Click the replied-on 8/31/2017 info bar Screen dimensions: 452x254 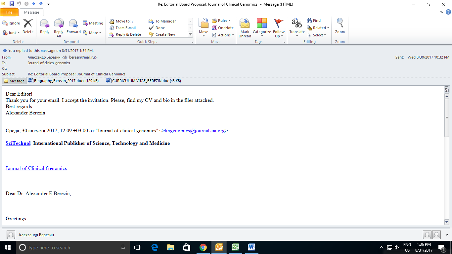click(x=51, y=51)
